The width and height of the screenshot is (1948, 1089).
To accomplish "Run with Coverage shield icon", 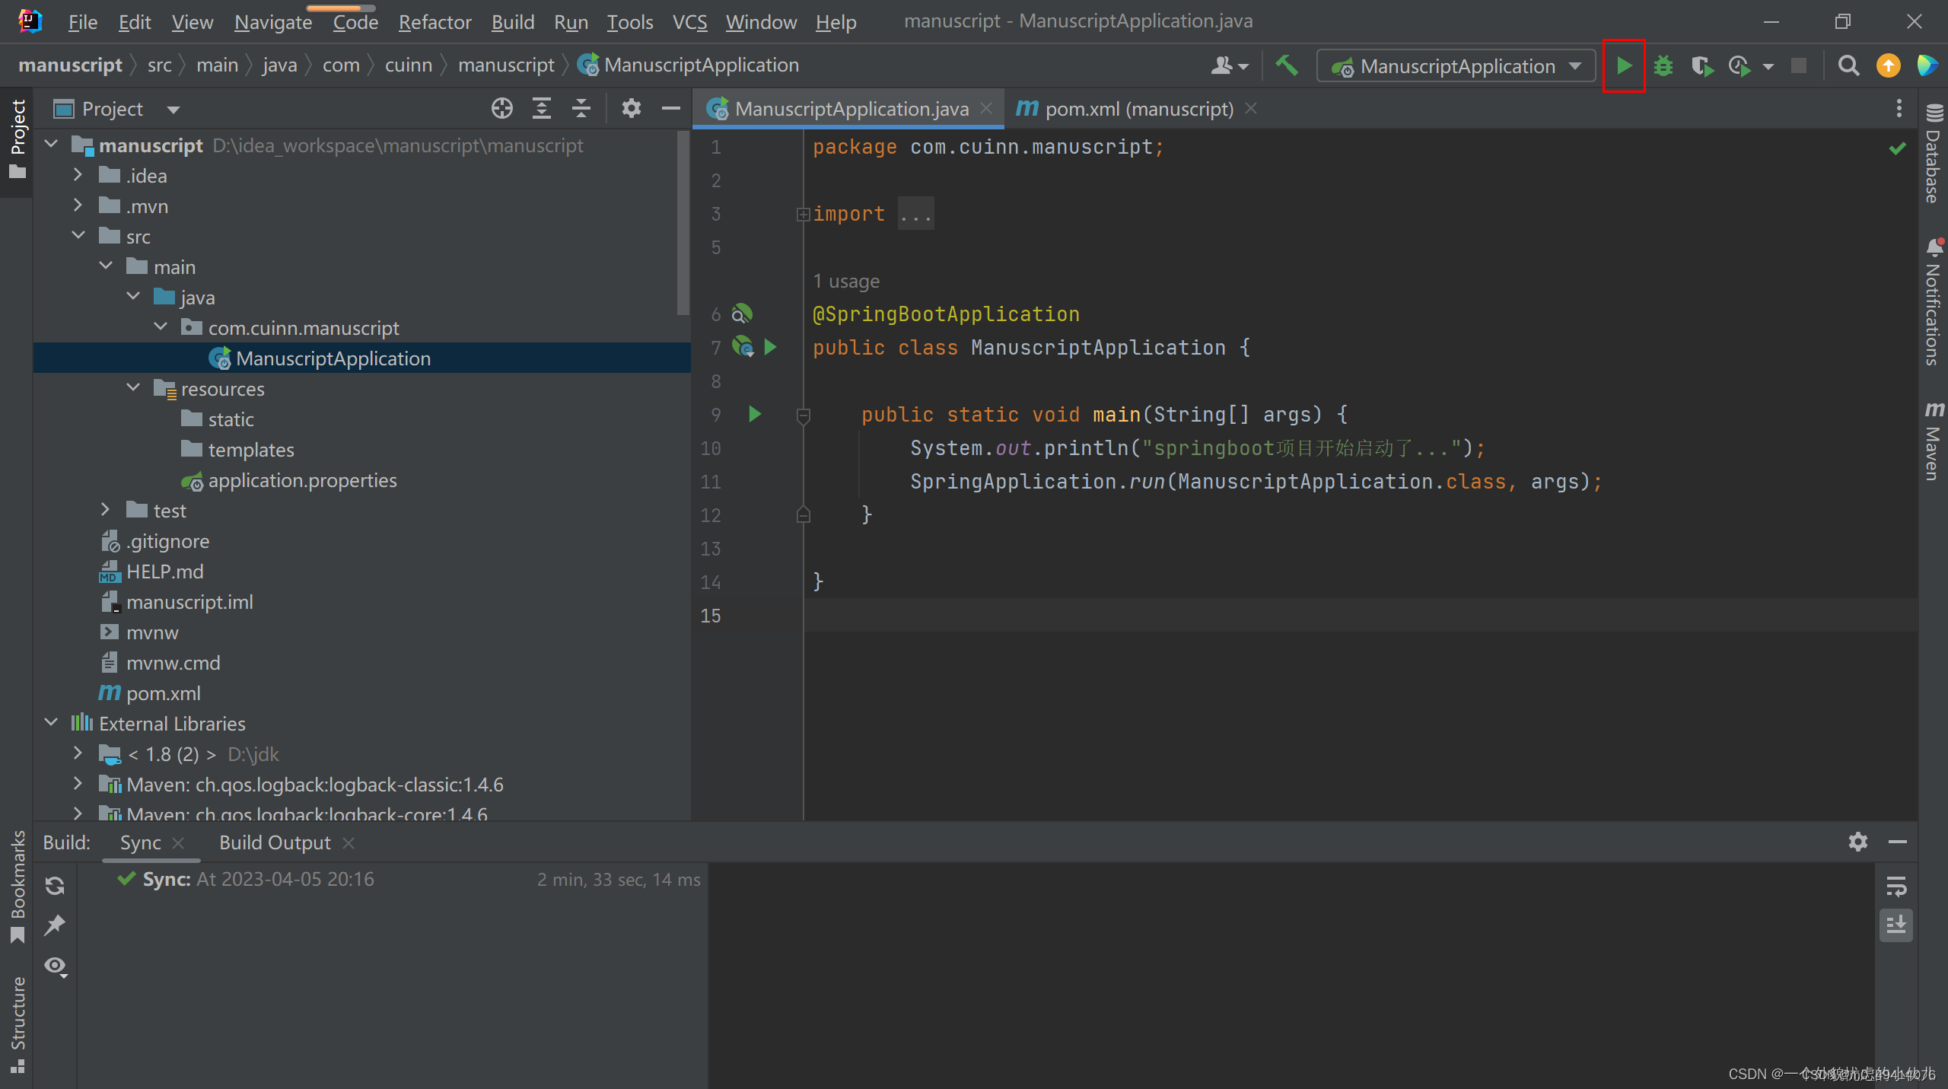I will 1702,66.
